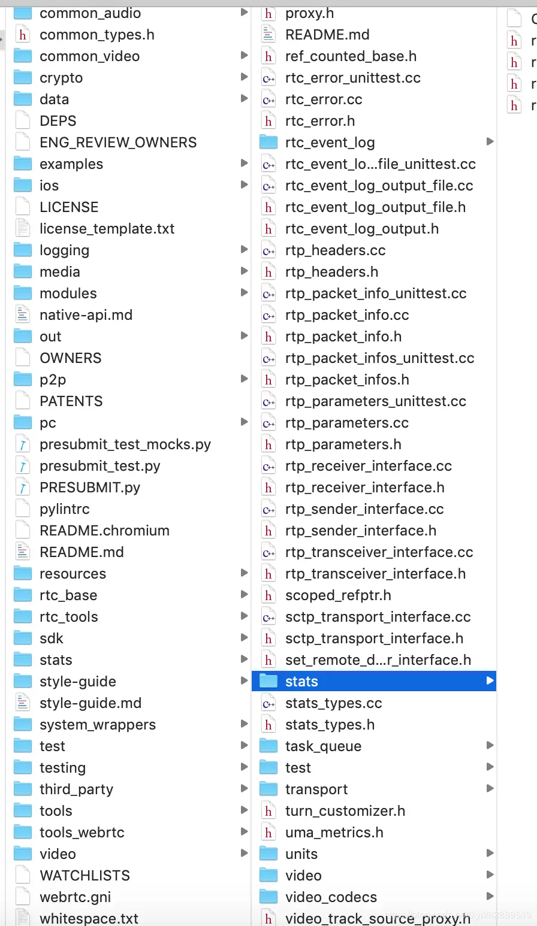Select rtp_packet_infos_unittest.cc file name

coord(379,358)
